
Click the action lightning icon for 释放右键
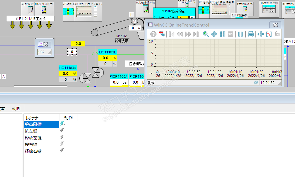pyautogui.click(x=62, y=150)
